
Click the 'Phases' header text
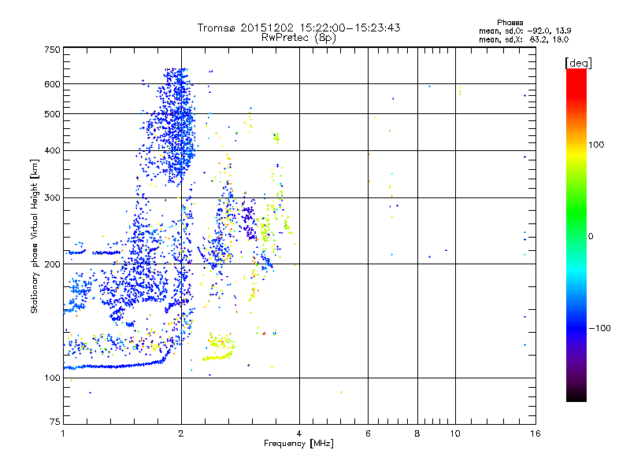click(x=510, y=23)
